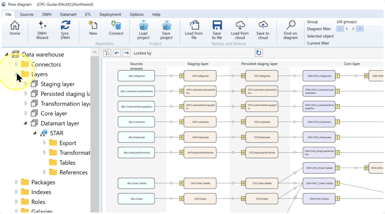Expand the Export folder
This screenshot has width=385, height=214.
pos(44,143)
